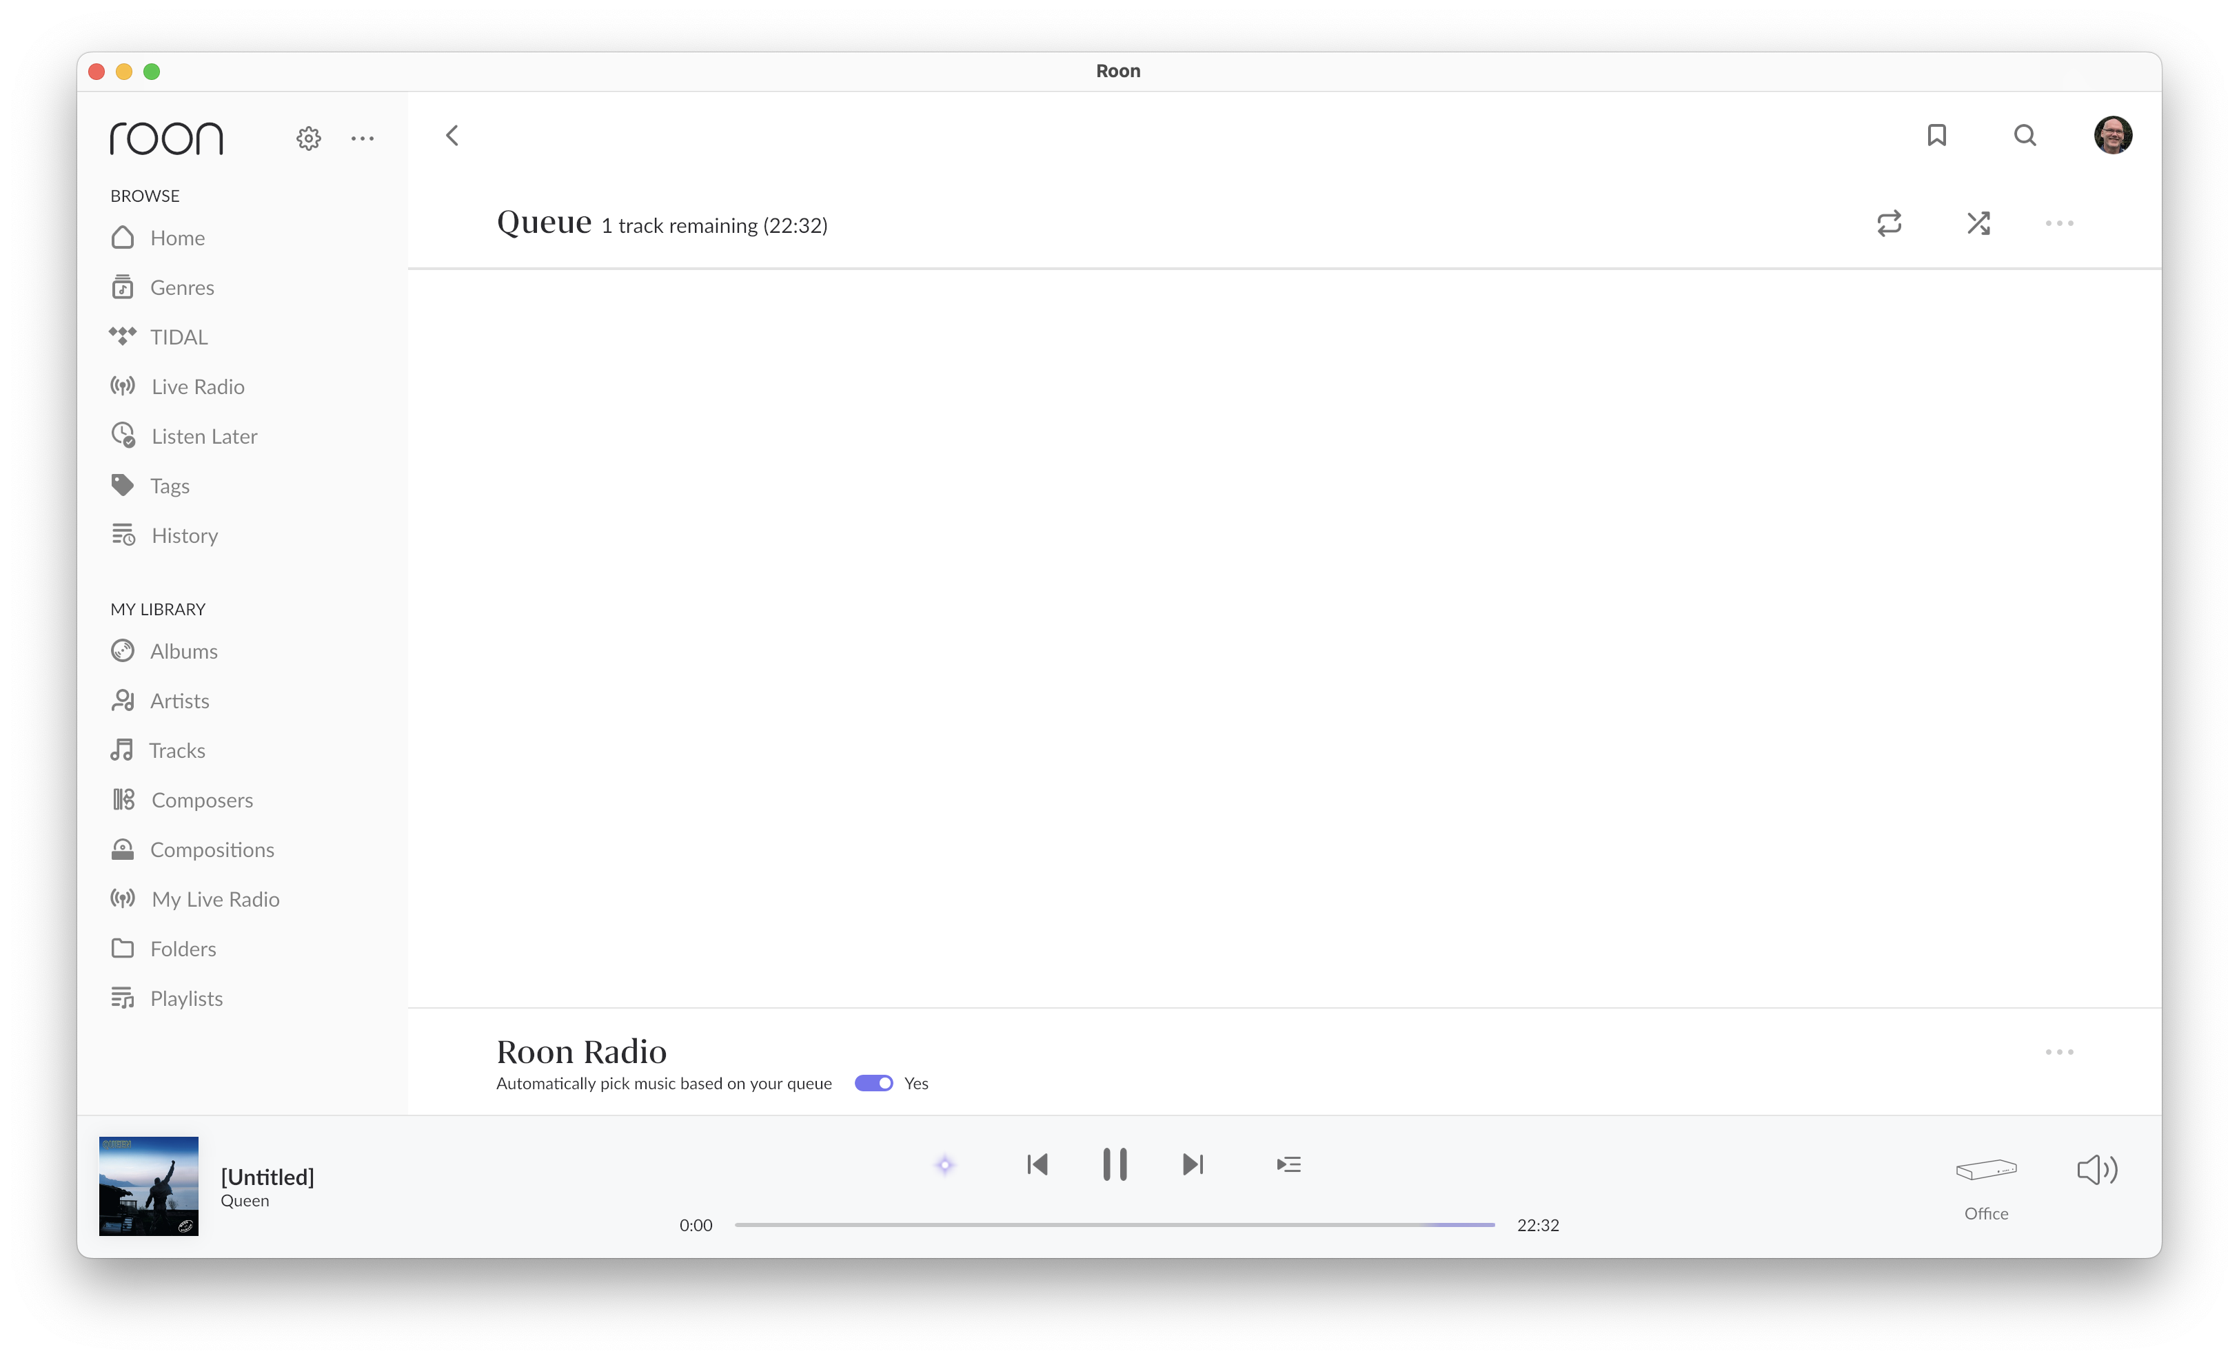Toggle queue loop/repeat mode
This screenshot has height=1360, width=2239.
(x=1889, y=223)
